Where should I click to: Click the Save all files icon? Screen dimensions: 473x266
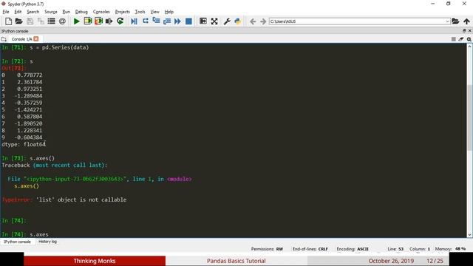coord(41,21)
